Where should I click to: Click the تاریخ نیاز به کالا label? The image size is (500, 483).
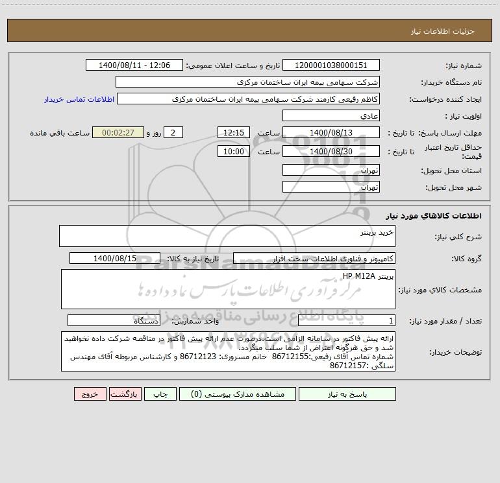193,259
